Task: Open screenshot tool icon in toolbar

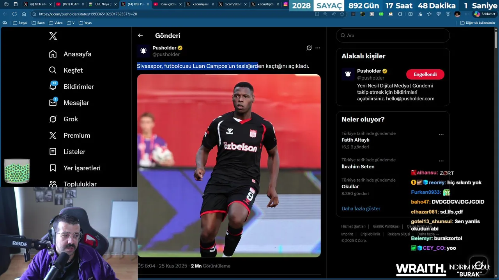Action: (448, 14)
